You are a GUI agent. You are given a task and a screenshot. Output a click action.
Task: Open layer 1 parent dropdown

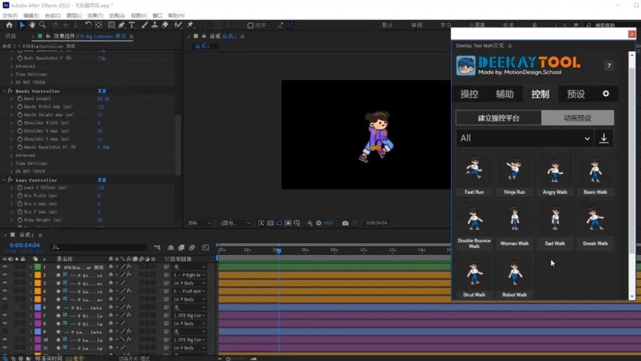click(189, 267)
